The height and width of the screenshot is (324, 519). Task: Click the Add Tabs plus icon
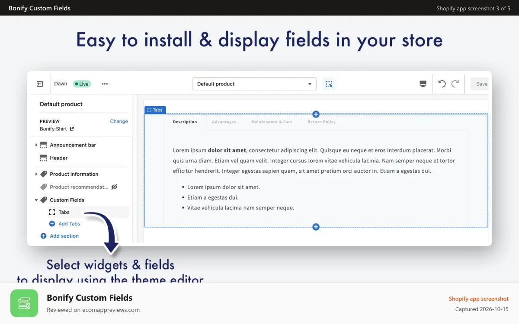52,224
